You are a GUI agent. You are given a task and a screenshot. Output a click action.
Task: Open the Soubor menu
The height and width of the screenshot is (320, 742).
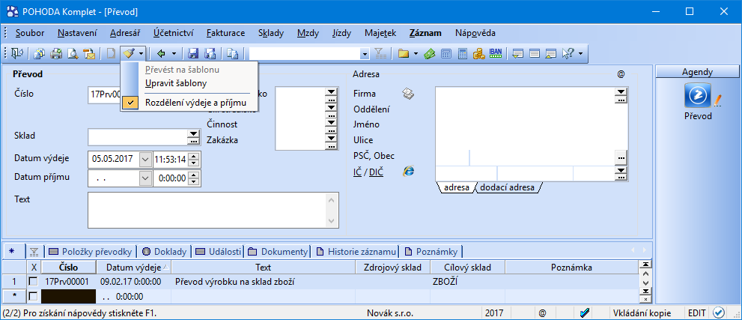(x=30, y=33)
